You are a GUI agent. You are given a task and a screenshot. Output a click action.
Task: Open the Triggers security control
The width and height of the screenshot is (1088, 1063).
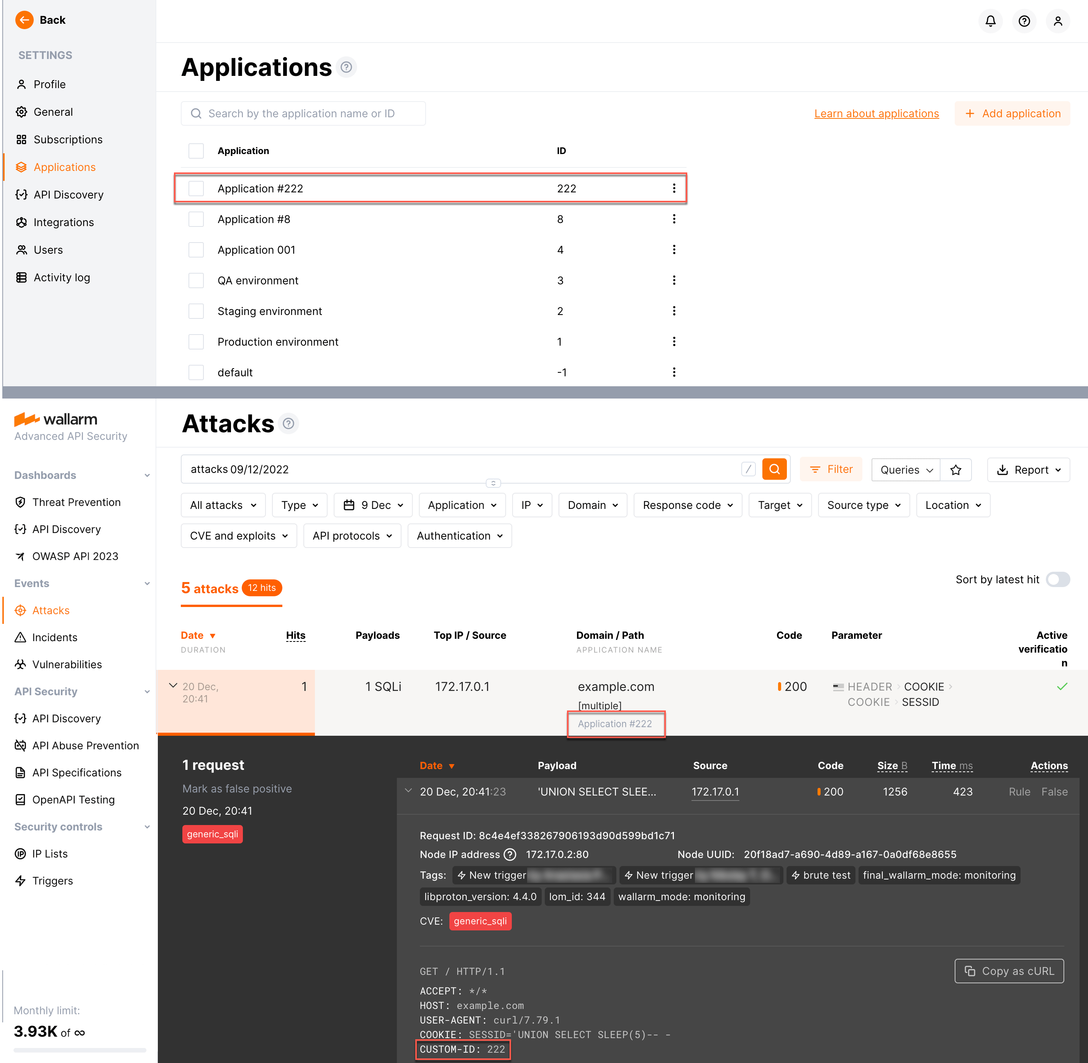(52, 881)
